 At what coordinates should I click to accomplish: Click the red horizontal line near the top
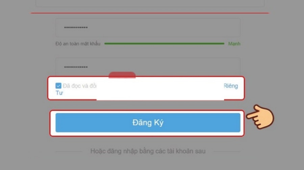(150, 13)
